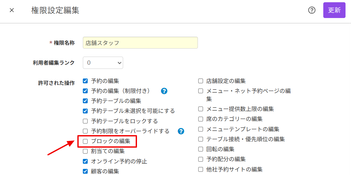Close the 権限設定編集 dialog with the X icon

(12, 11)
